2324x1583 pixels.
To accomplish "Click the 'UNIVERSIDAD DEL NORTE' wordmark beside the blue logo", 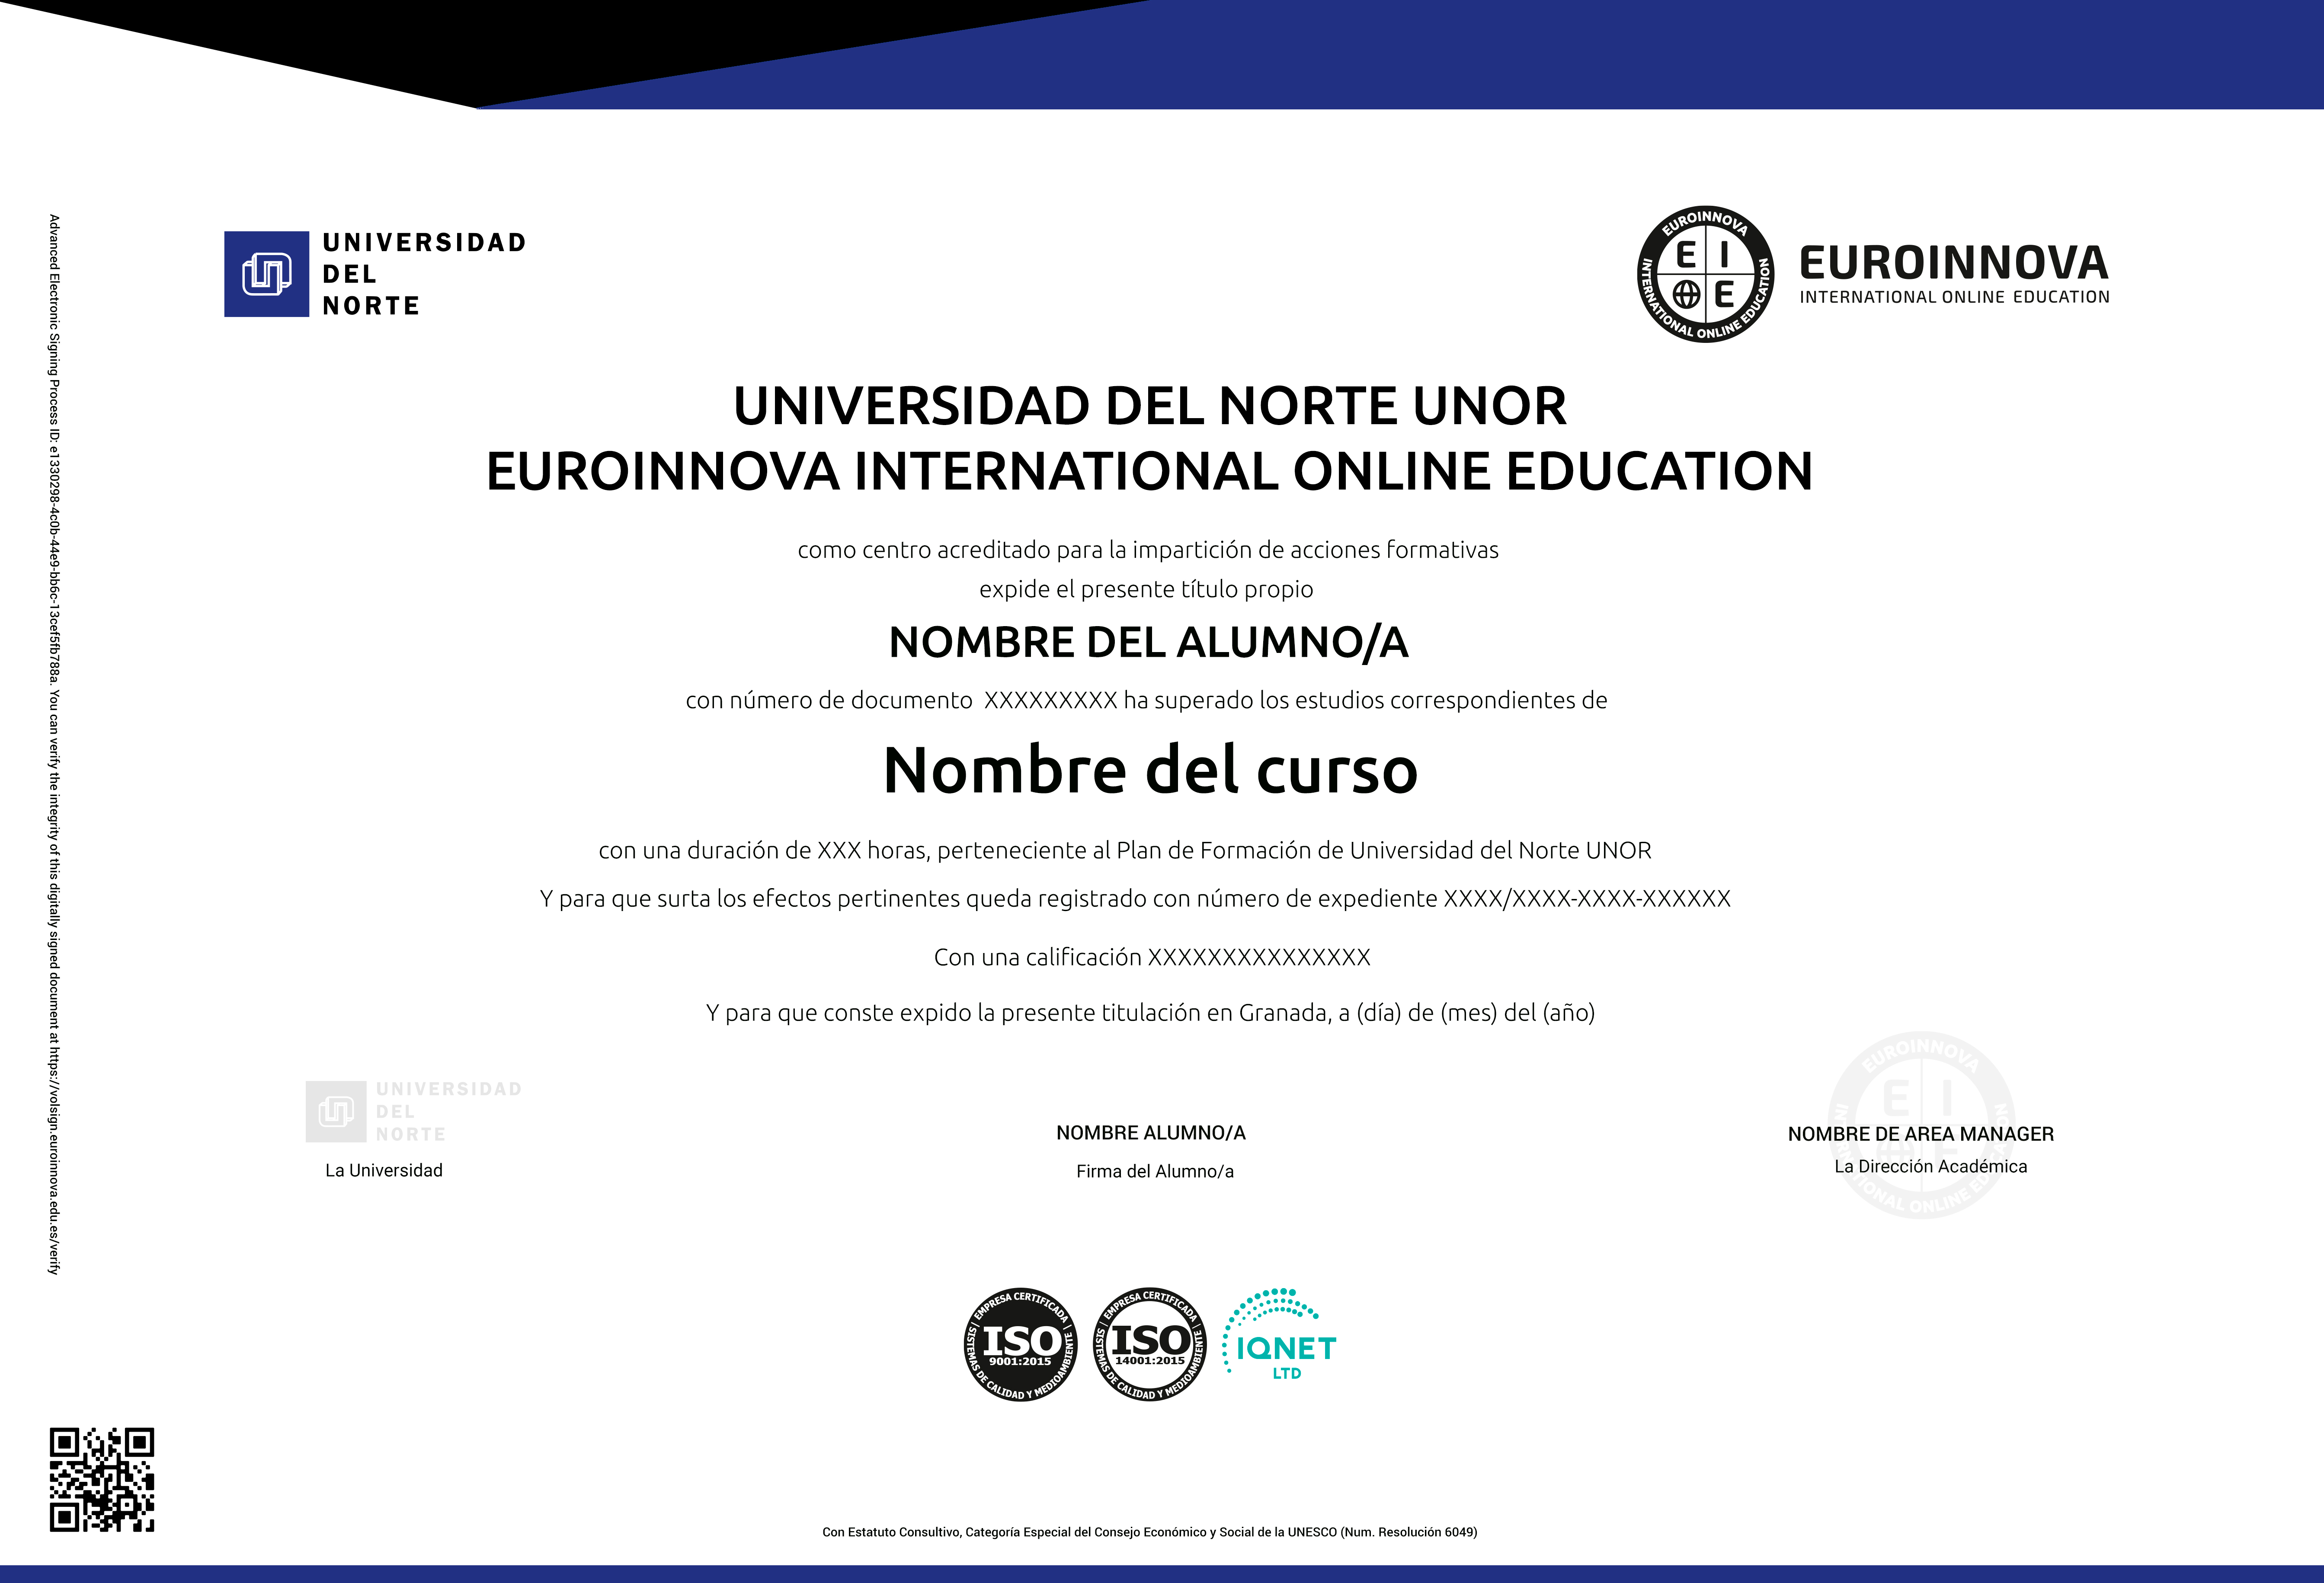I will click(x=424, y=274).
